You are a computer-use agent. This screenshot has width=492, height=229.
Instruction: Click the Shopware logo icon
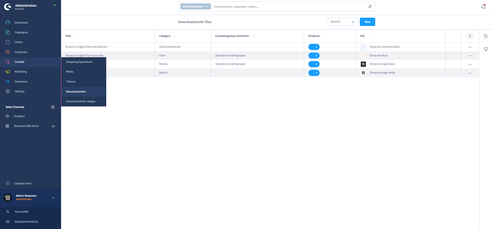8,7
